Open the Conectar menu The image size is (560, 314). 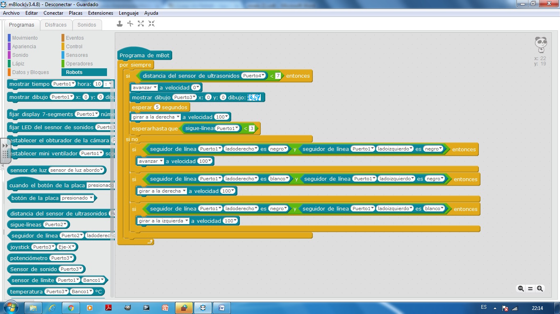click(x=53, y=13)
